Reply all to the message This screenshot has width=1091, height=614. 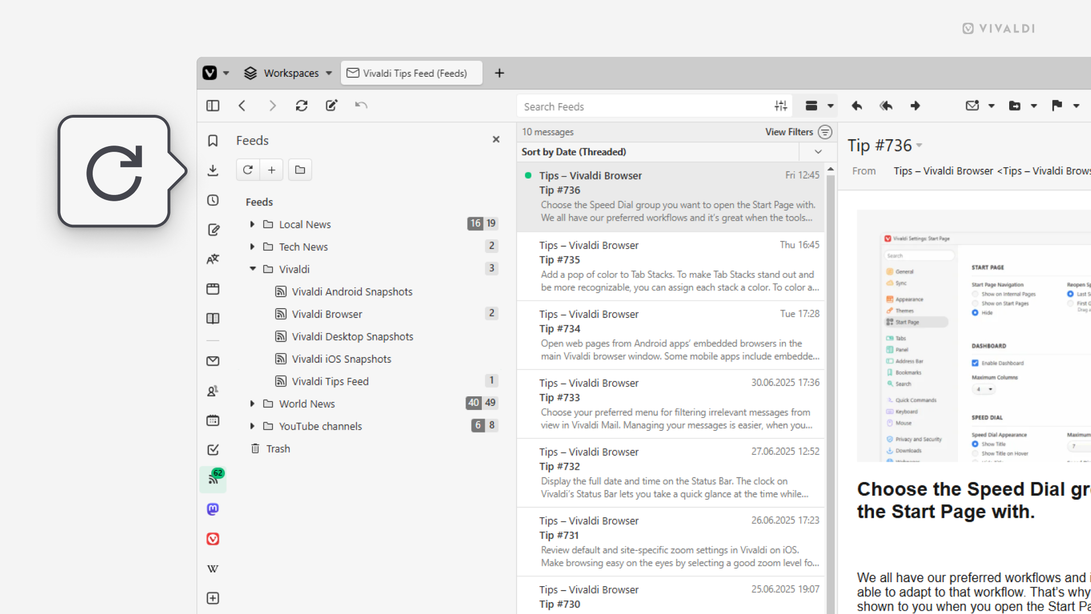pyautogui.click(x=886, y=106)
